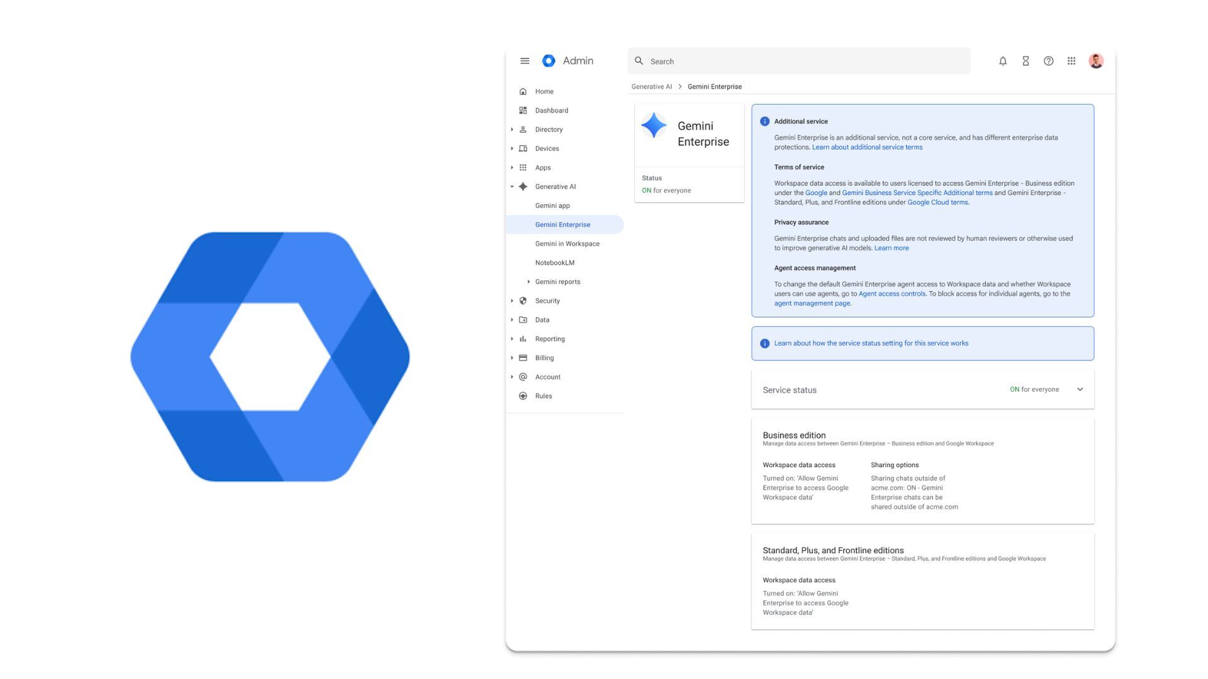The width and height of the screenshot is (1208, 679).
Task: Click the Additional service info icon
Action: [764, 121]
